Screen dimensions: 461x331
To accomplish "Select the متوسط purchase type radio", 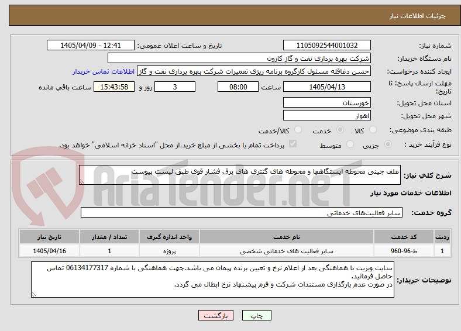I will (x=350, y=144).
